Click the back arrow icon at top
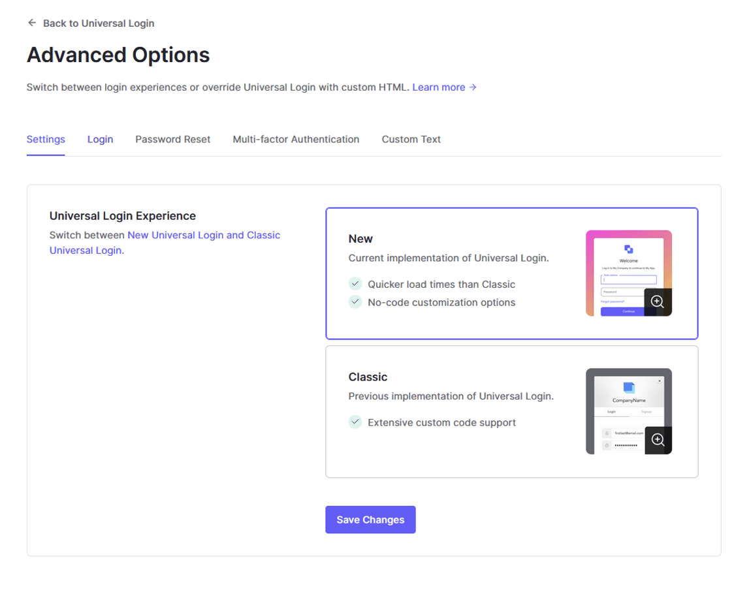Image resolution: width=751 pixels, height=590 pixels. pos(32,23)
